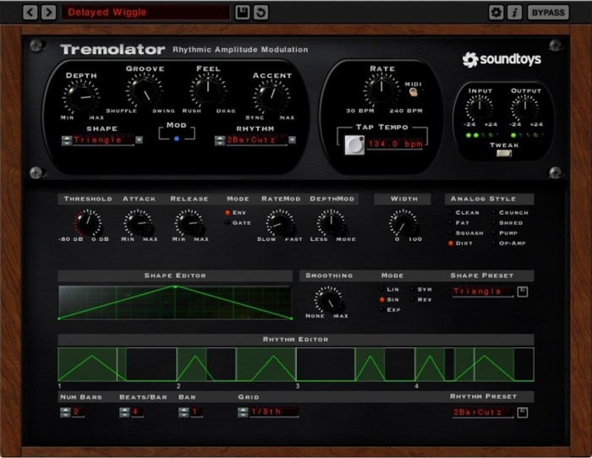Click the Depth knob
The height and width of the screenshot is (458, 592).
coord(81,97)
